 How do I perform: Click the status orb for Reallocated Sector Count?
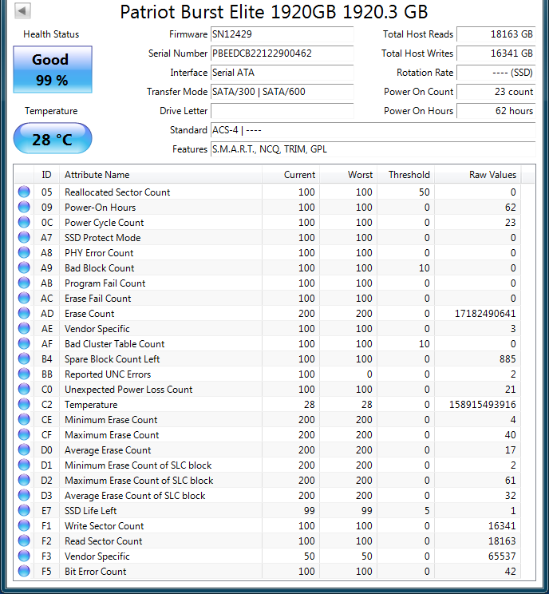click(x=24, y=192)
